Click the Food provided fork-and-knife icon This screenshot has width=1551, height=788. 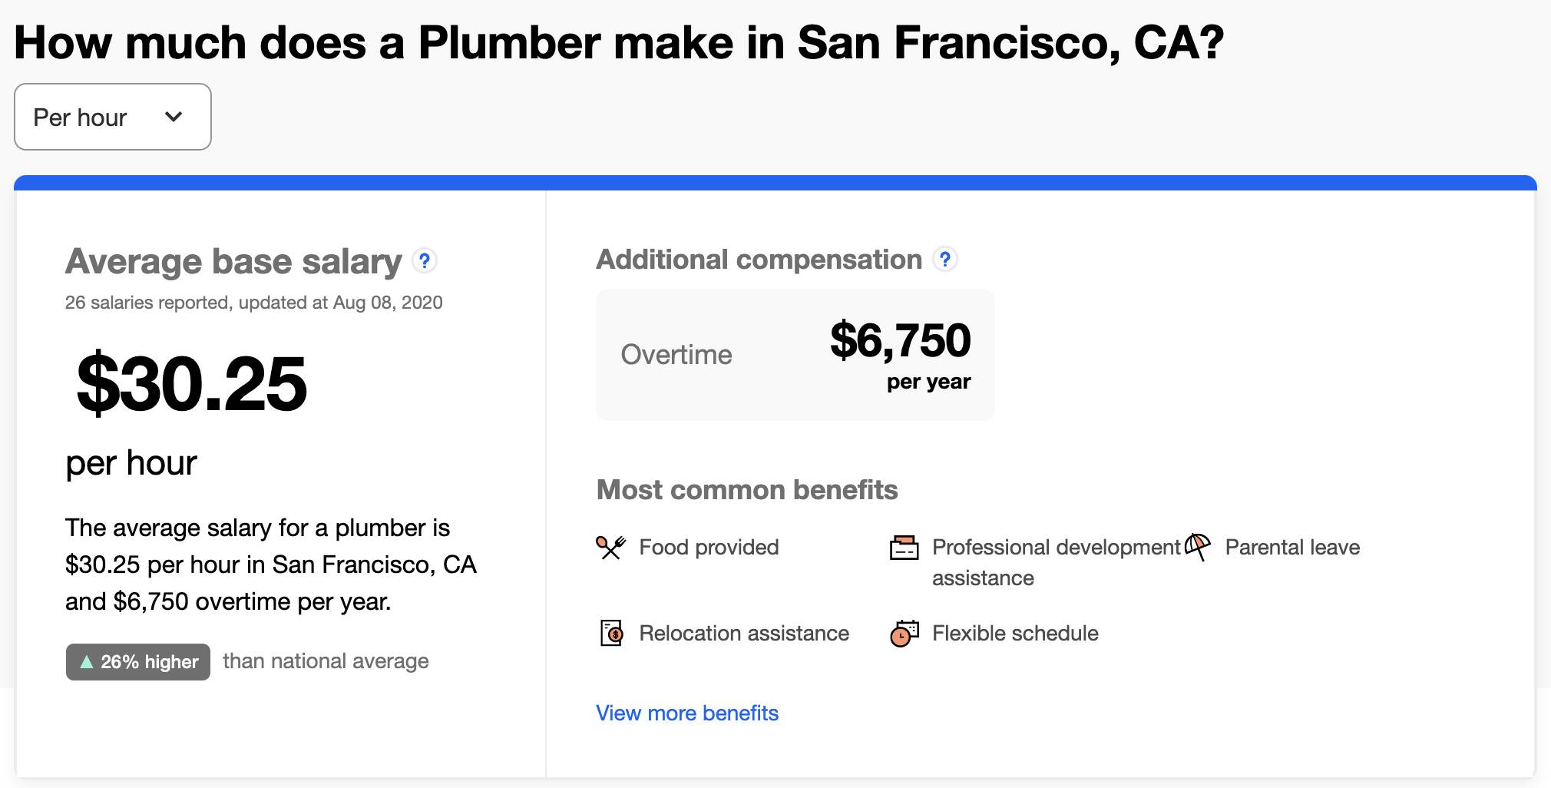pyautogui.click(x=611, y=547)
